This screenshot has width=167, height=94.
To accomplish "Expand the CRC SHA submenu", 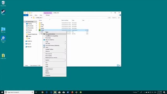I will [55, 44].
